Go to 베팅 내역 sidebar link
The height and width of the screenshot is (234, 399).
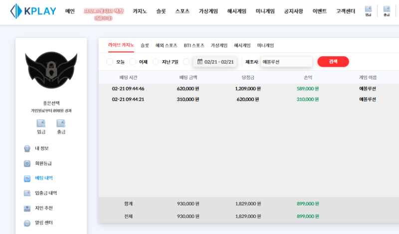[44, 178]
